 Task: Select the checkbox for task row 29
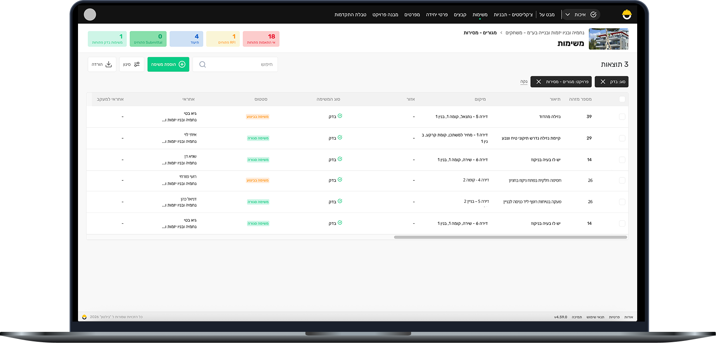point(622,138)
